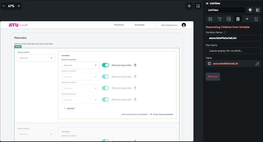Open the third Nombre de material dropdown
The image size is (263, 142).
click(x=80, y=88)
